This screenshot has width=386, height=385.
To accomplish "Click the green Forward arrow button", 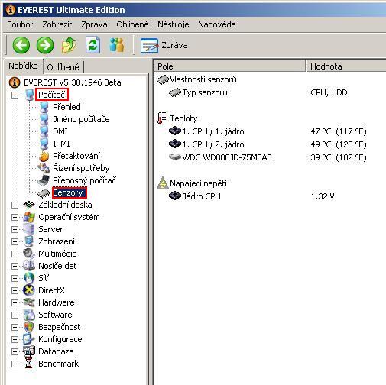I will (x=45, y=45).
